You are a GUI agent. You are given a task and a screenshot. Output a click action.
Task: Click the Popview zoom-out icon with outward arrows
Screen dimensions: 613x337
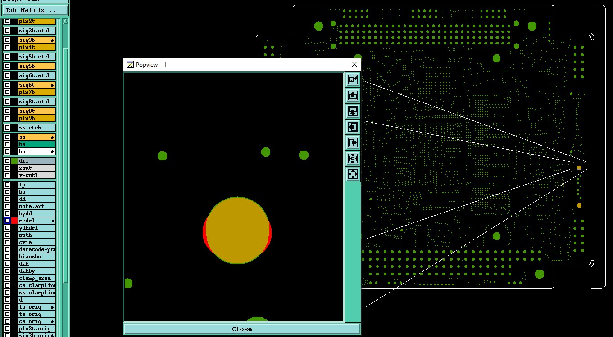pyautogui.click(x=353, y=174)
